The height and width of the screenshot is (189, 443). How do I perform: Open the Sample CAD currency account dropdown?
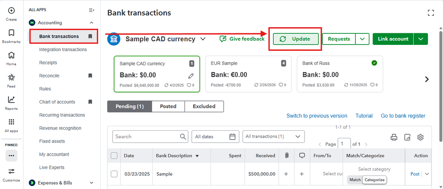(x=202, y=39)
